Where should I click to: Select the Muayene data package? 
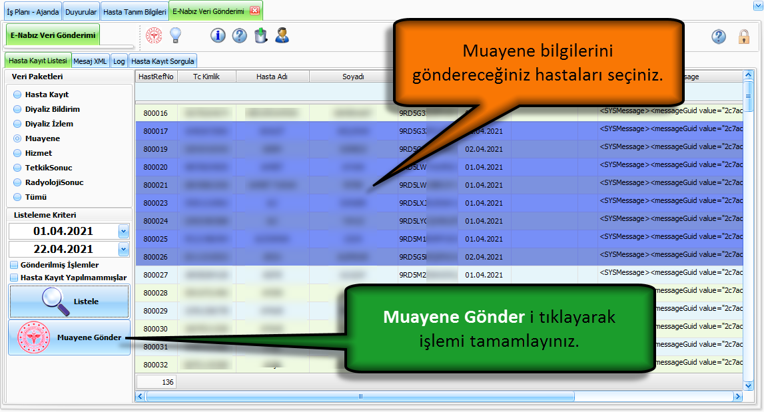pos(17,138)
